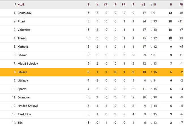Viewport: 184px width, 126px height.
Task: Click the Pardubice team link
Action: [24, 114]
